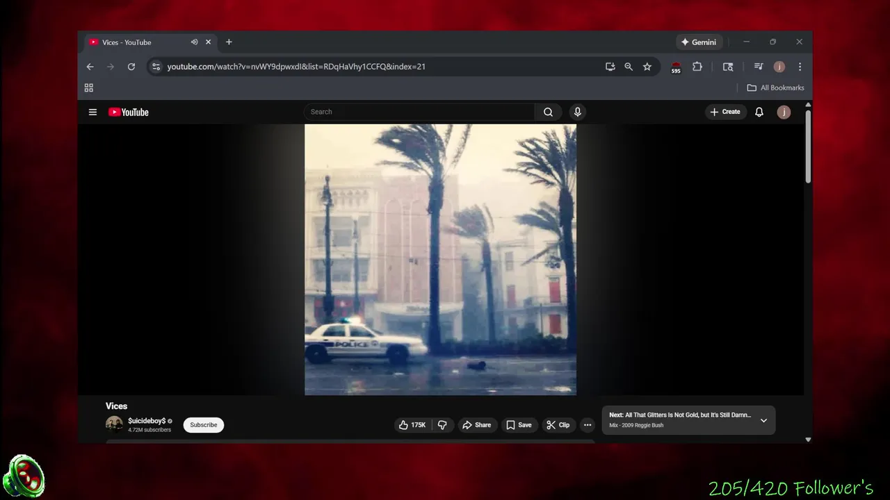Open the $uicideboy$ channel avatar
This screenshot has height=500, width=890.
point(114,424)
